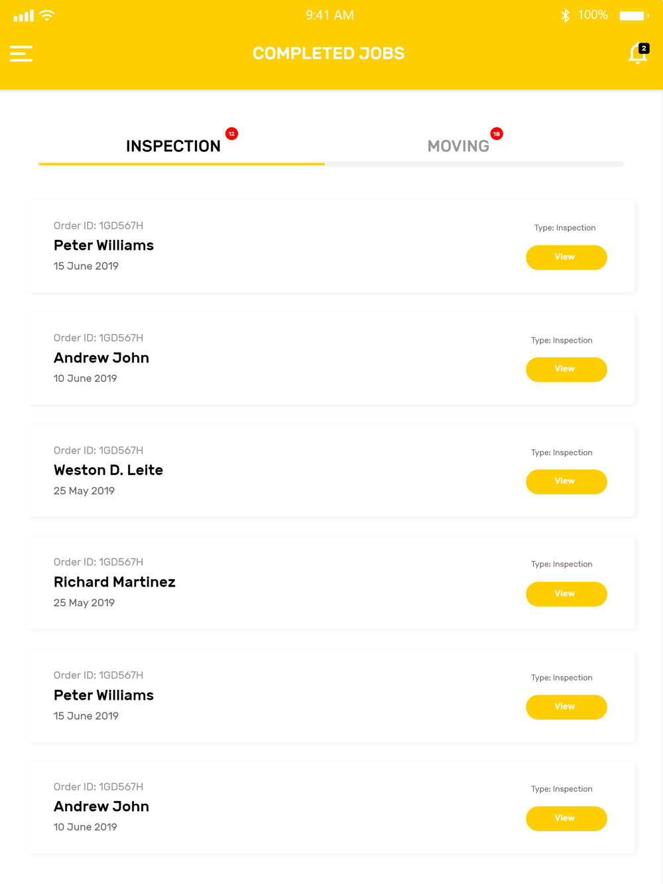Screen dimensions: 663x884
Task: Tap the Wi-Fi status icon
Action: (47, 15)
